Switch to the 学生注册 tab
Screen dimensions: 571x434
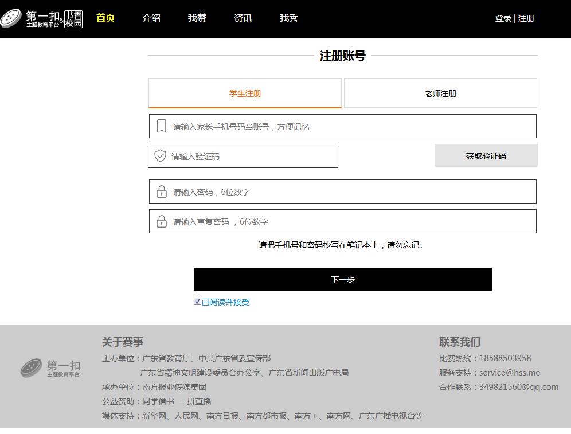tap(245, 93)
